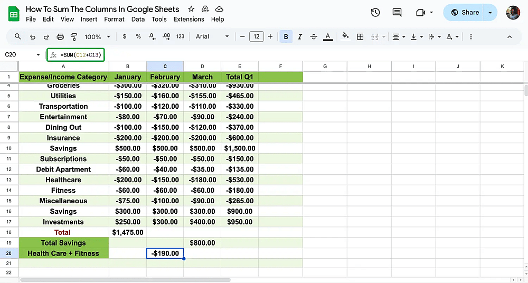Click the vertical scrollbar thumb
The image size is (528, 283).
(x=526, y=91)
